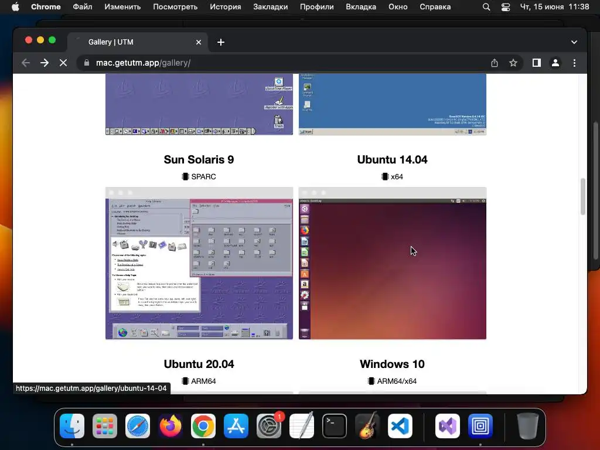
Task: Open System Settings from the Dock
Action: coord(269,426)
